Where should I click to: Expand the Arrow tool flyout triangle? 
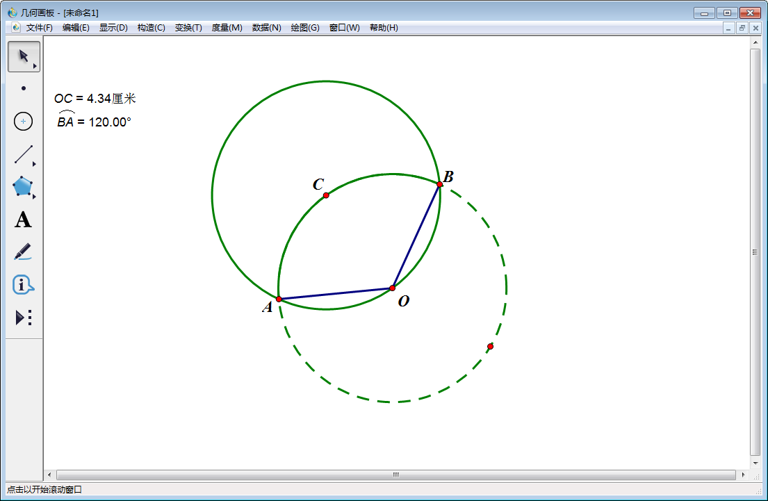pyautogui.click(x=35, y=66)
